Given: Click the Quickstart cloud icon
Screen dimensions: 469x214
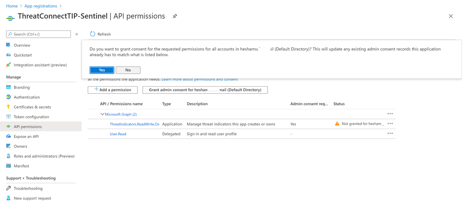Looking at the screenshot, I should (8, 55).
